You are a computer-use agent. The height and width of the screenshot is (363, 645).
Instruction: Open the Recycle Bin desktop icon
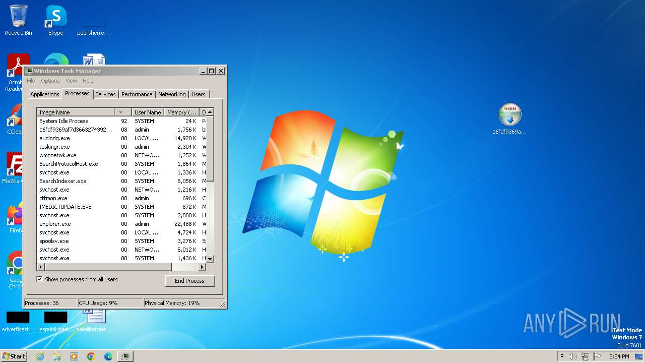[x=18, y=20]
